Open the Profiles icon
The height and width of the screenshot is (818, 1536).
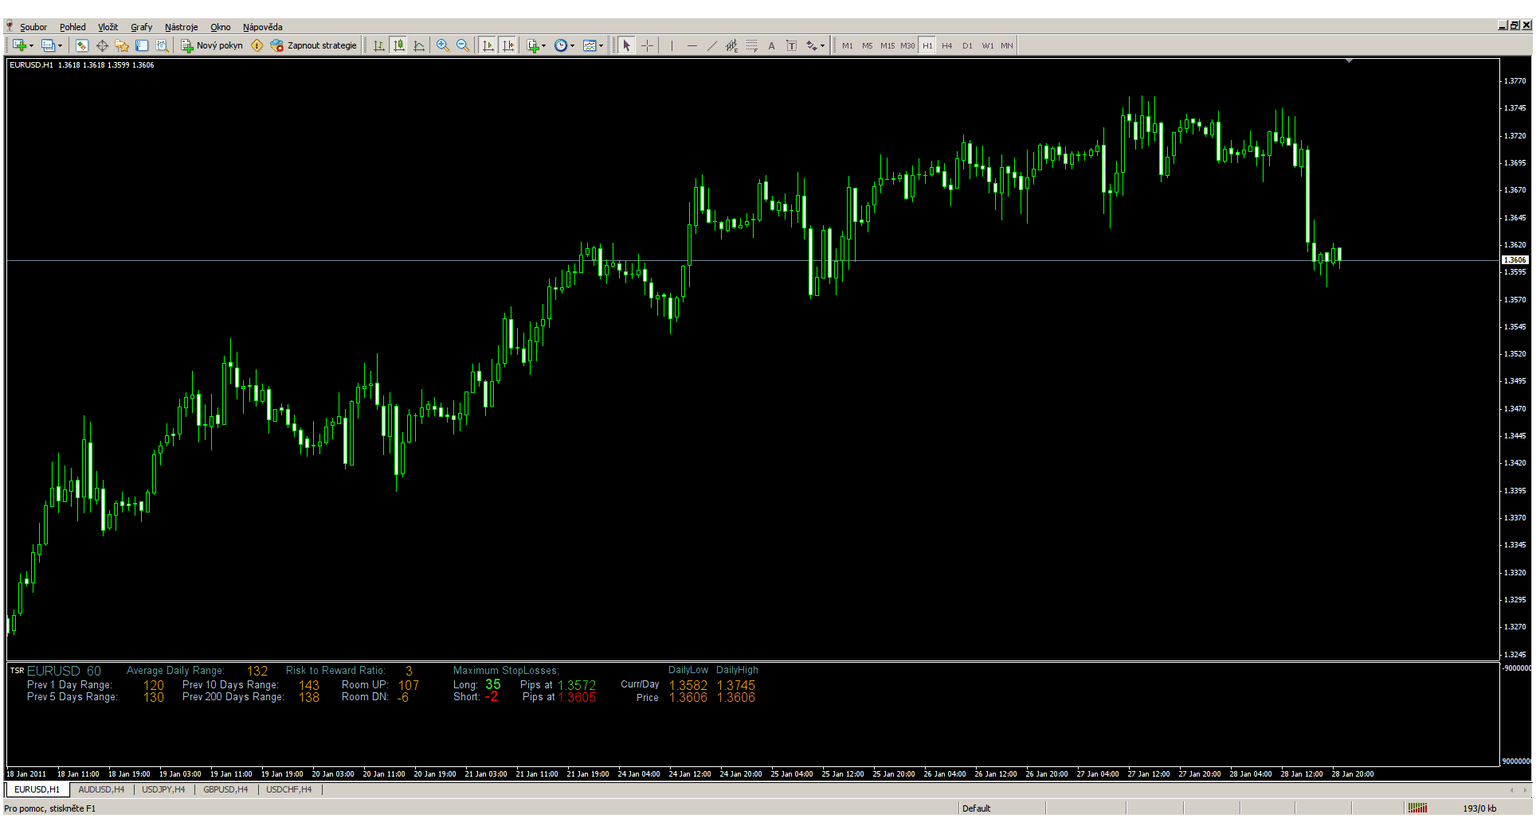click(48, 45)
